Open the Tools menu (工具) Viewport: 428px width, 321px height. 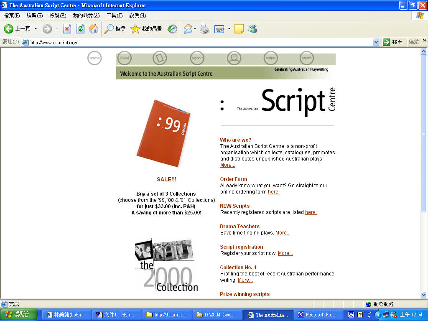tap(115, 15)
